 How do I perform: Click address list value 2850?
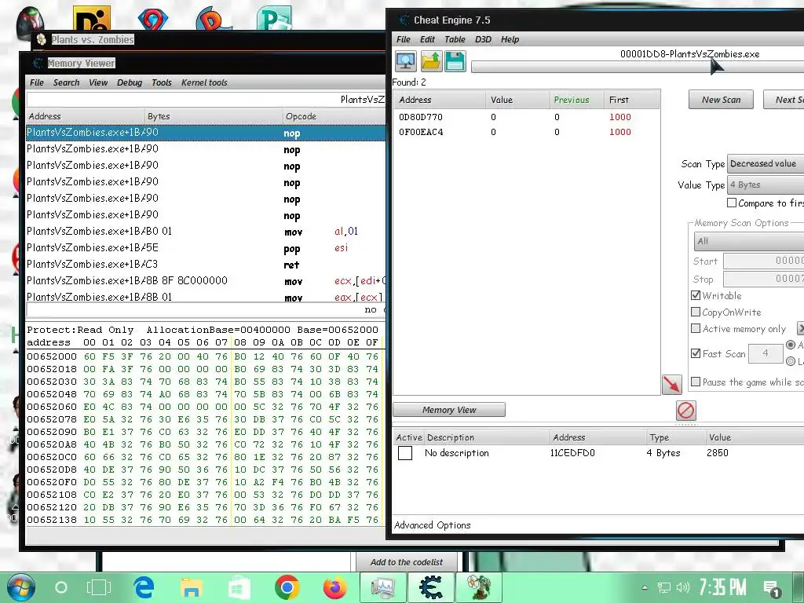[x=718, y=453]
